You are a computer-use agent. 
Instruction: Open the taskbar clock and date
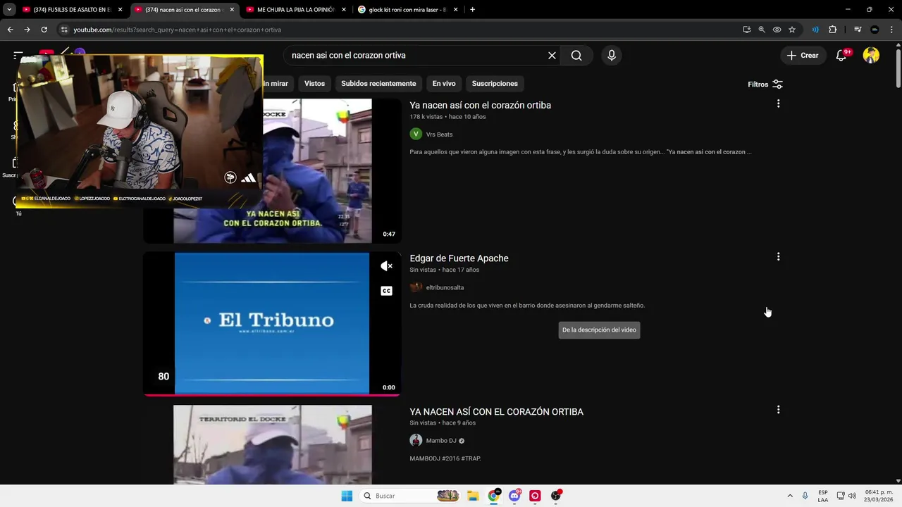click(x=879, y=496)
